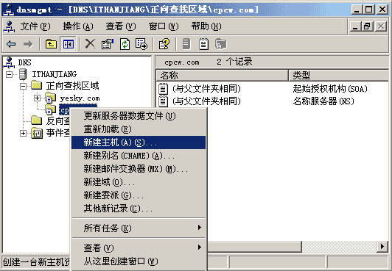
Task: Click the horizontal scrollbar right arrow
Action: [382, 247]
